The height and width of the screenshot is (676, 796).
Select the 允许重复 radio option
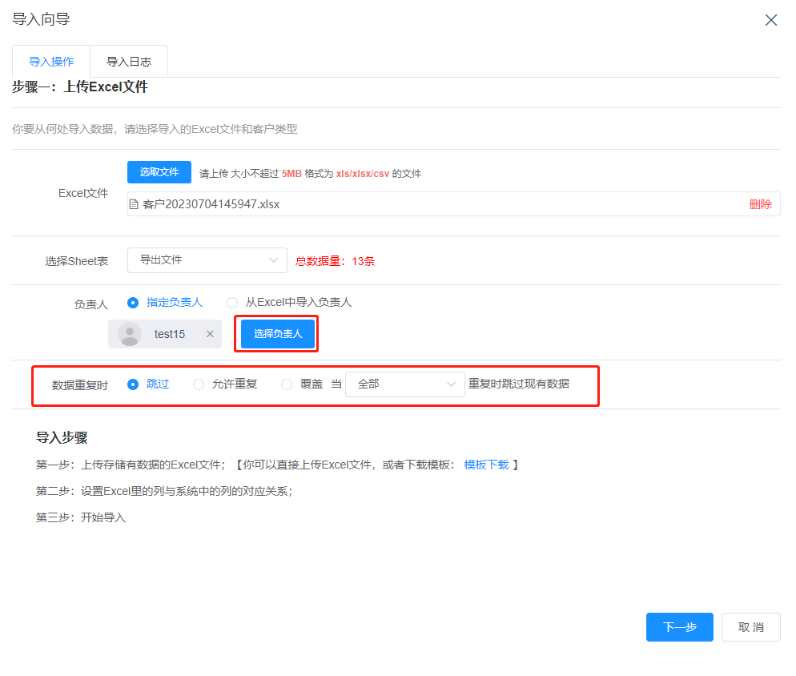click(x=199, y=384)
